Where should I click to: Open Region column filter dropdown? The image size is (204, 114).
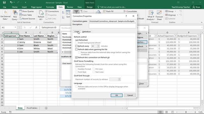tap(56, 36)
